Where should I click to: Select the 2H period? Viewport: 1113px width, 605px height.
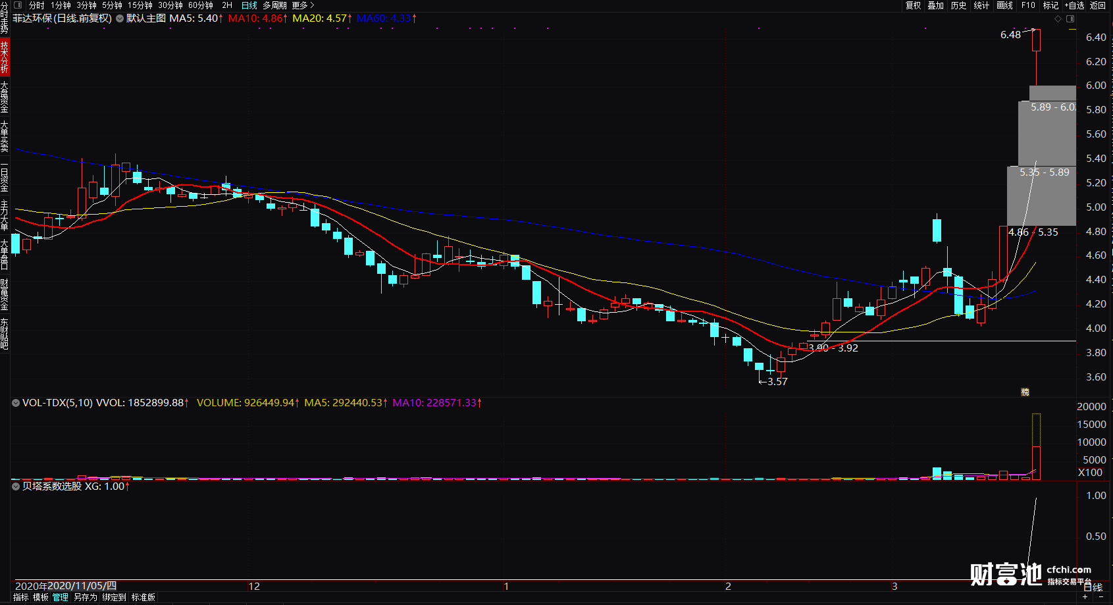[227, 5]
